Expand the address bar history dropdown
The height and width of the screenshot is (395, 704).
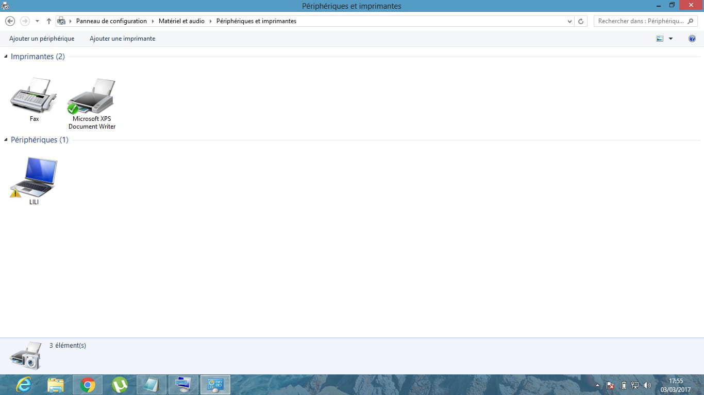(569, 21)
